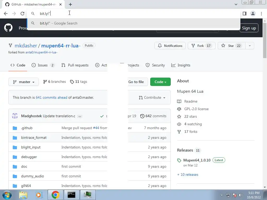Open the .github folder

(27, 128)
